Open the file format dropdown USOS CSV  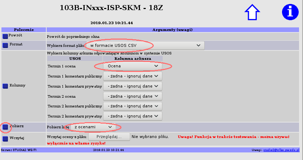tap(145, 45)
